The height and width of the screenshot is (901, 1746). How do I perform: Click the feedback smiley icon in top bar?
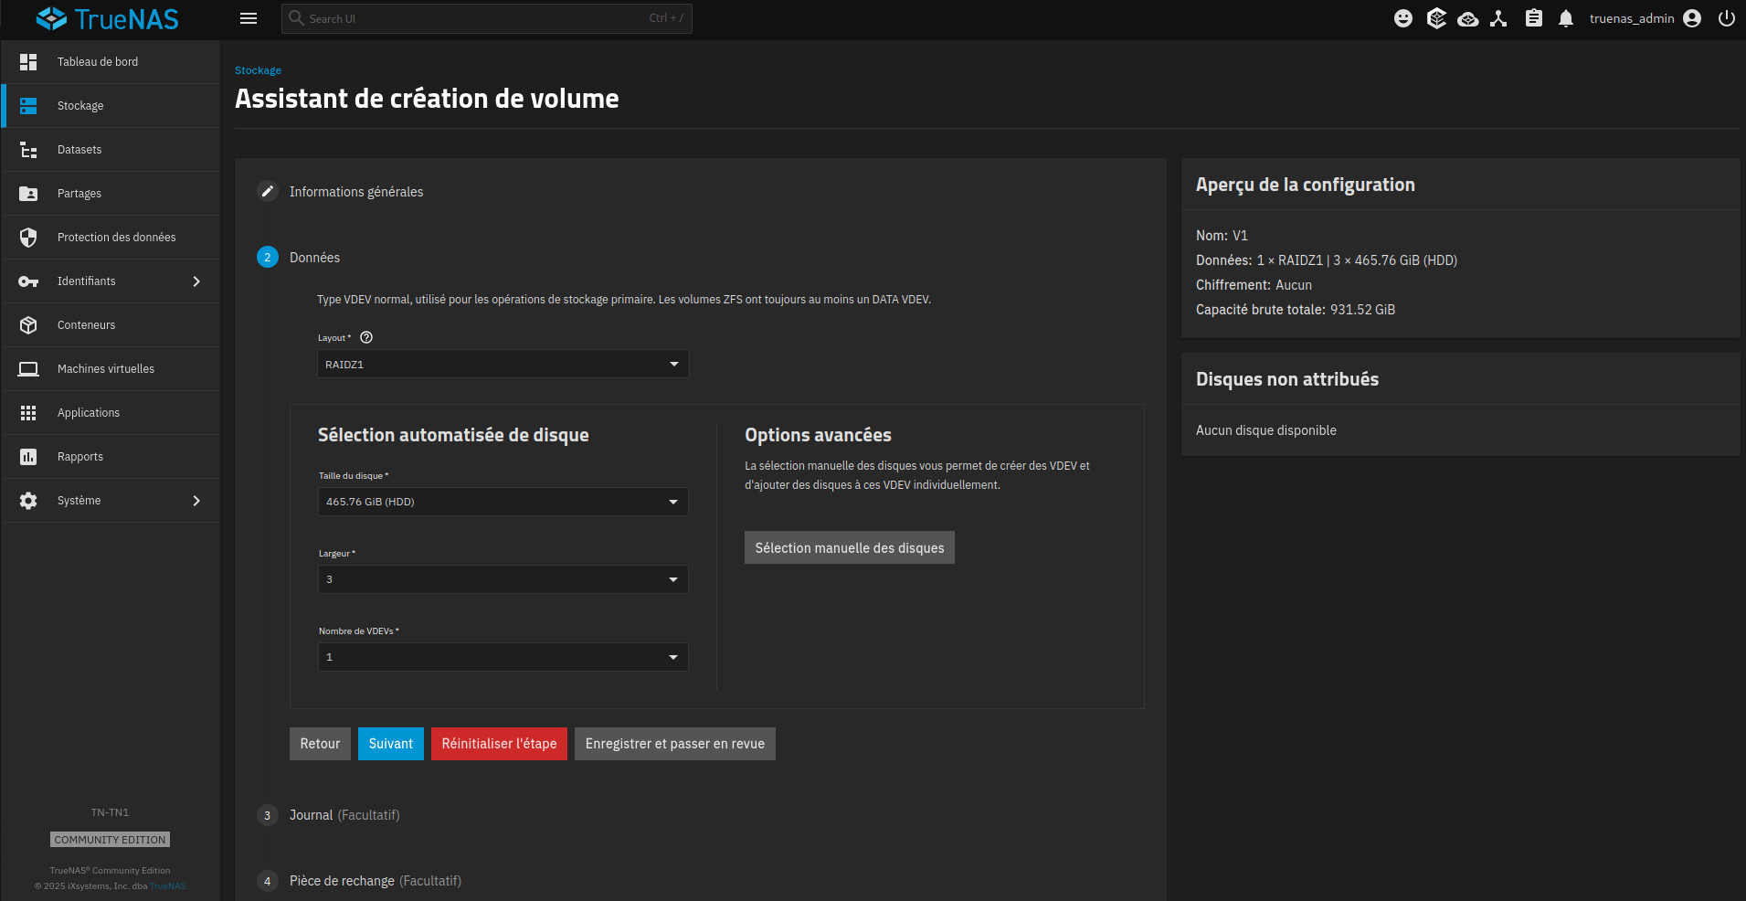pos(1403,18)
